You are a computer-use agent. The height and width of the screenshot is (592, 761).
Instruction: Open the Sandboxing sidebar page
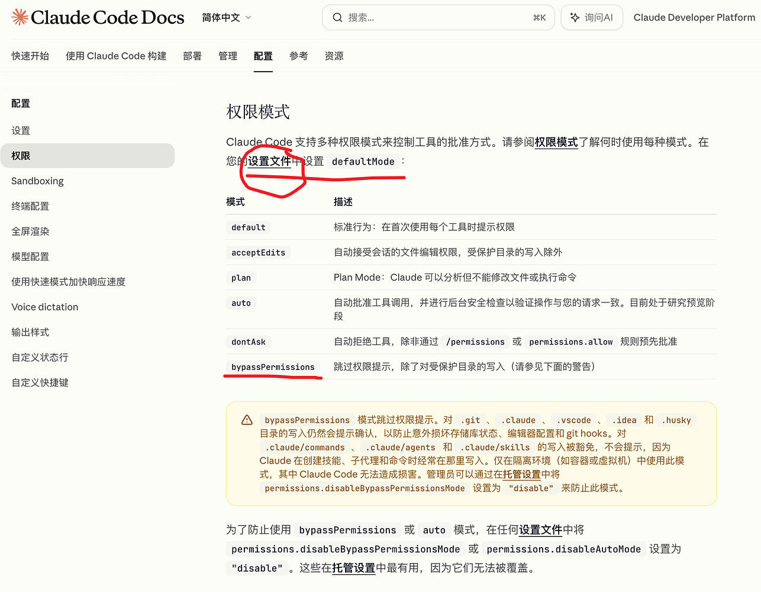tap(87, 181)
